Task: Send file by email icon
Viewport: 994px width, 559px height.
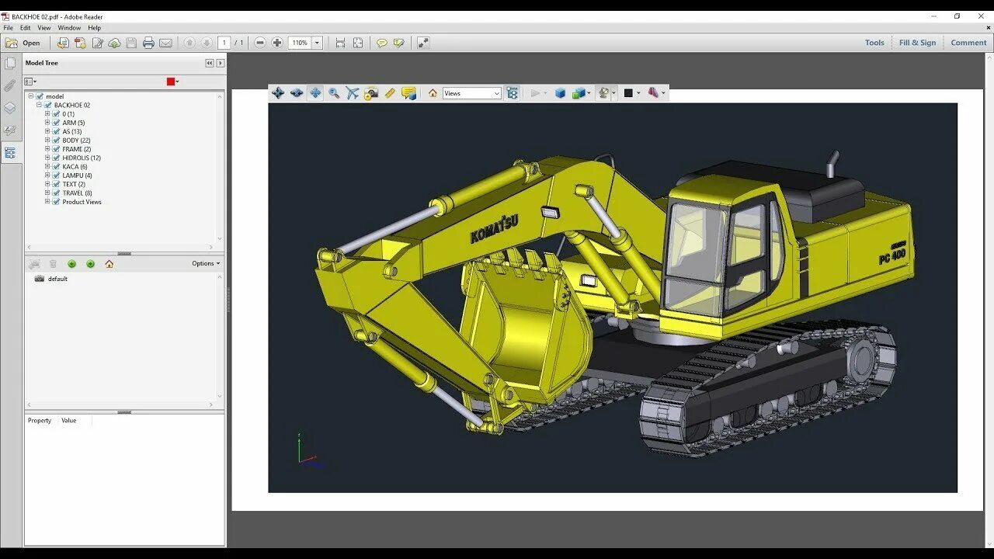Action: [165, 43]
